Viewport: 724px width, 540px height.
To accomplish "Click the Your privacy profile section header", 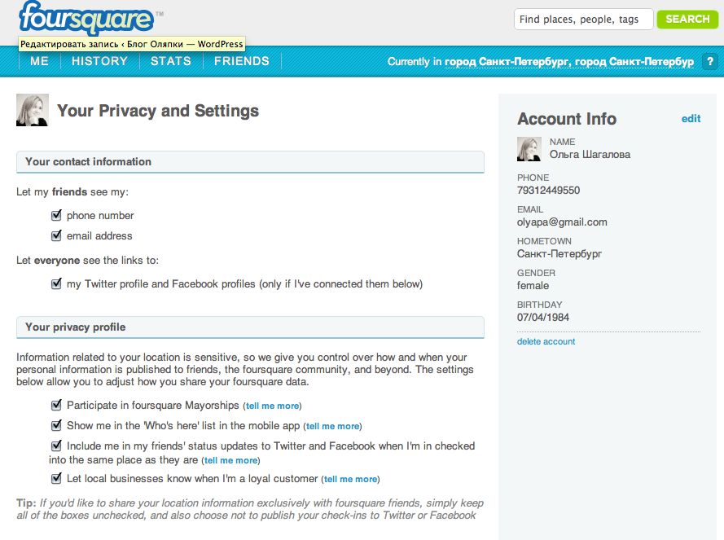I will (250, 327).
